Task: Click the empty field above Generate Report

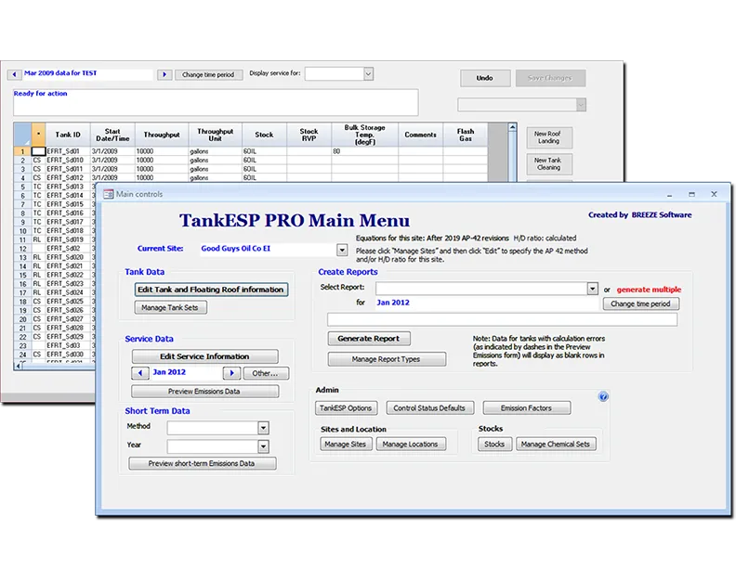Action: (502, 320)
